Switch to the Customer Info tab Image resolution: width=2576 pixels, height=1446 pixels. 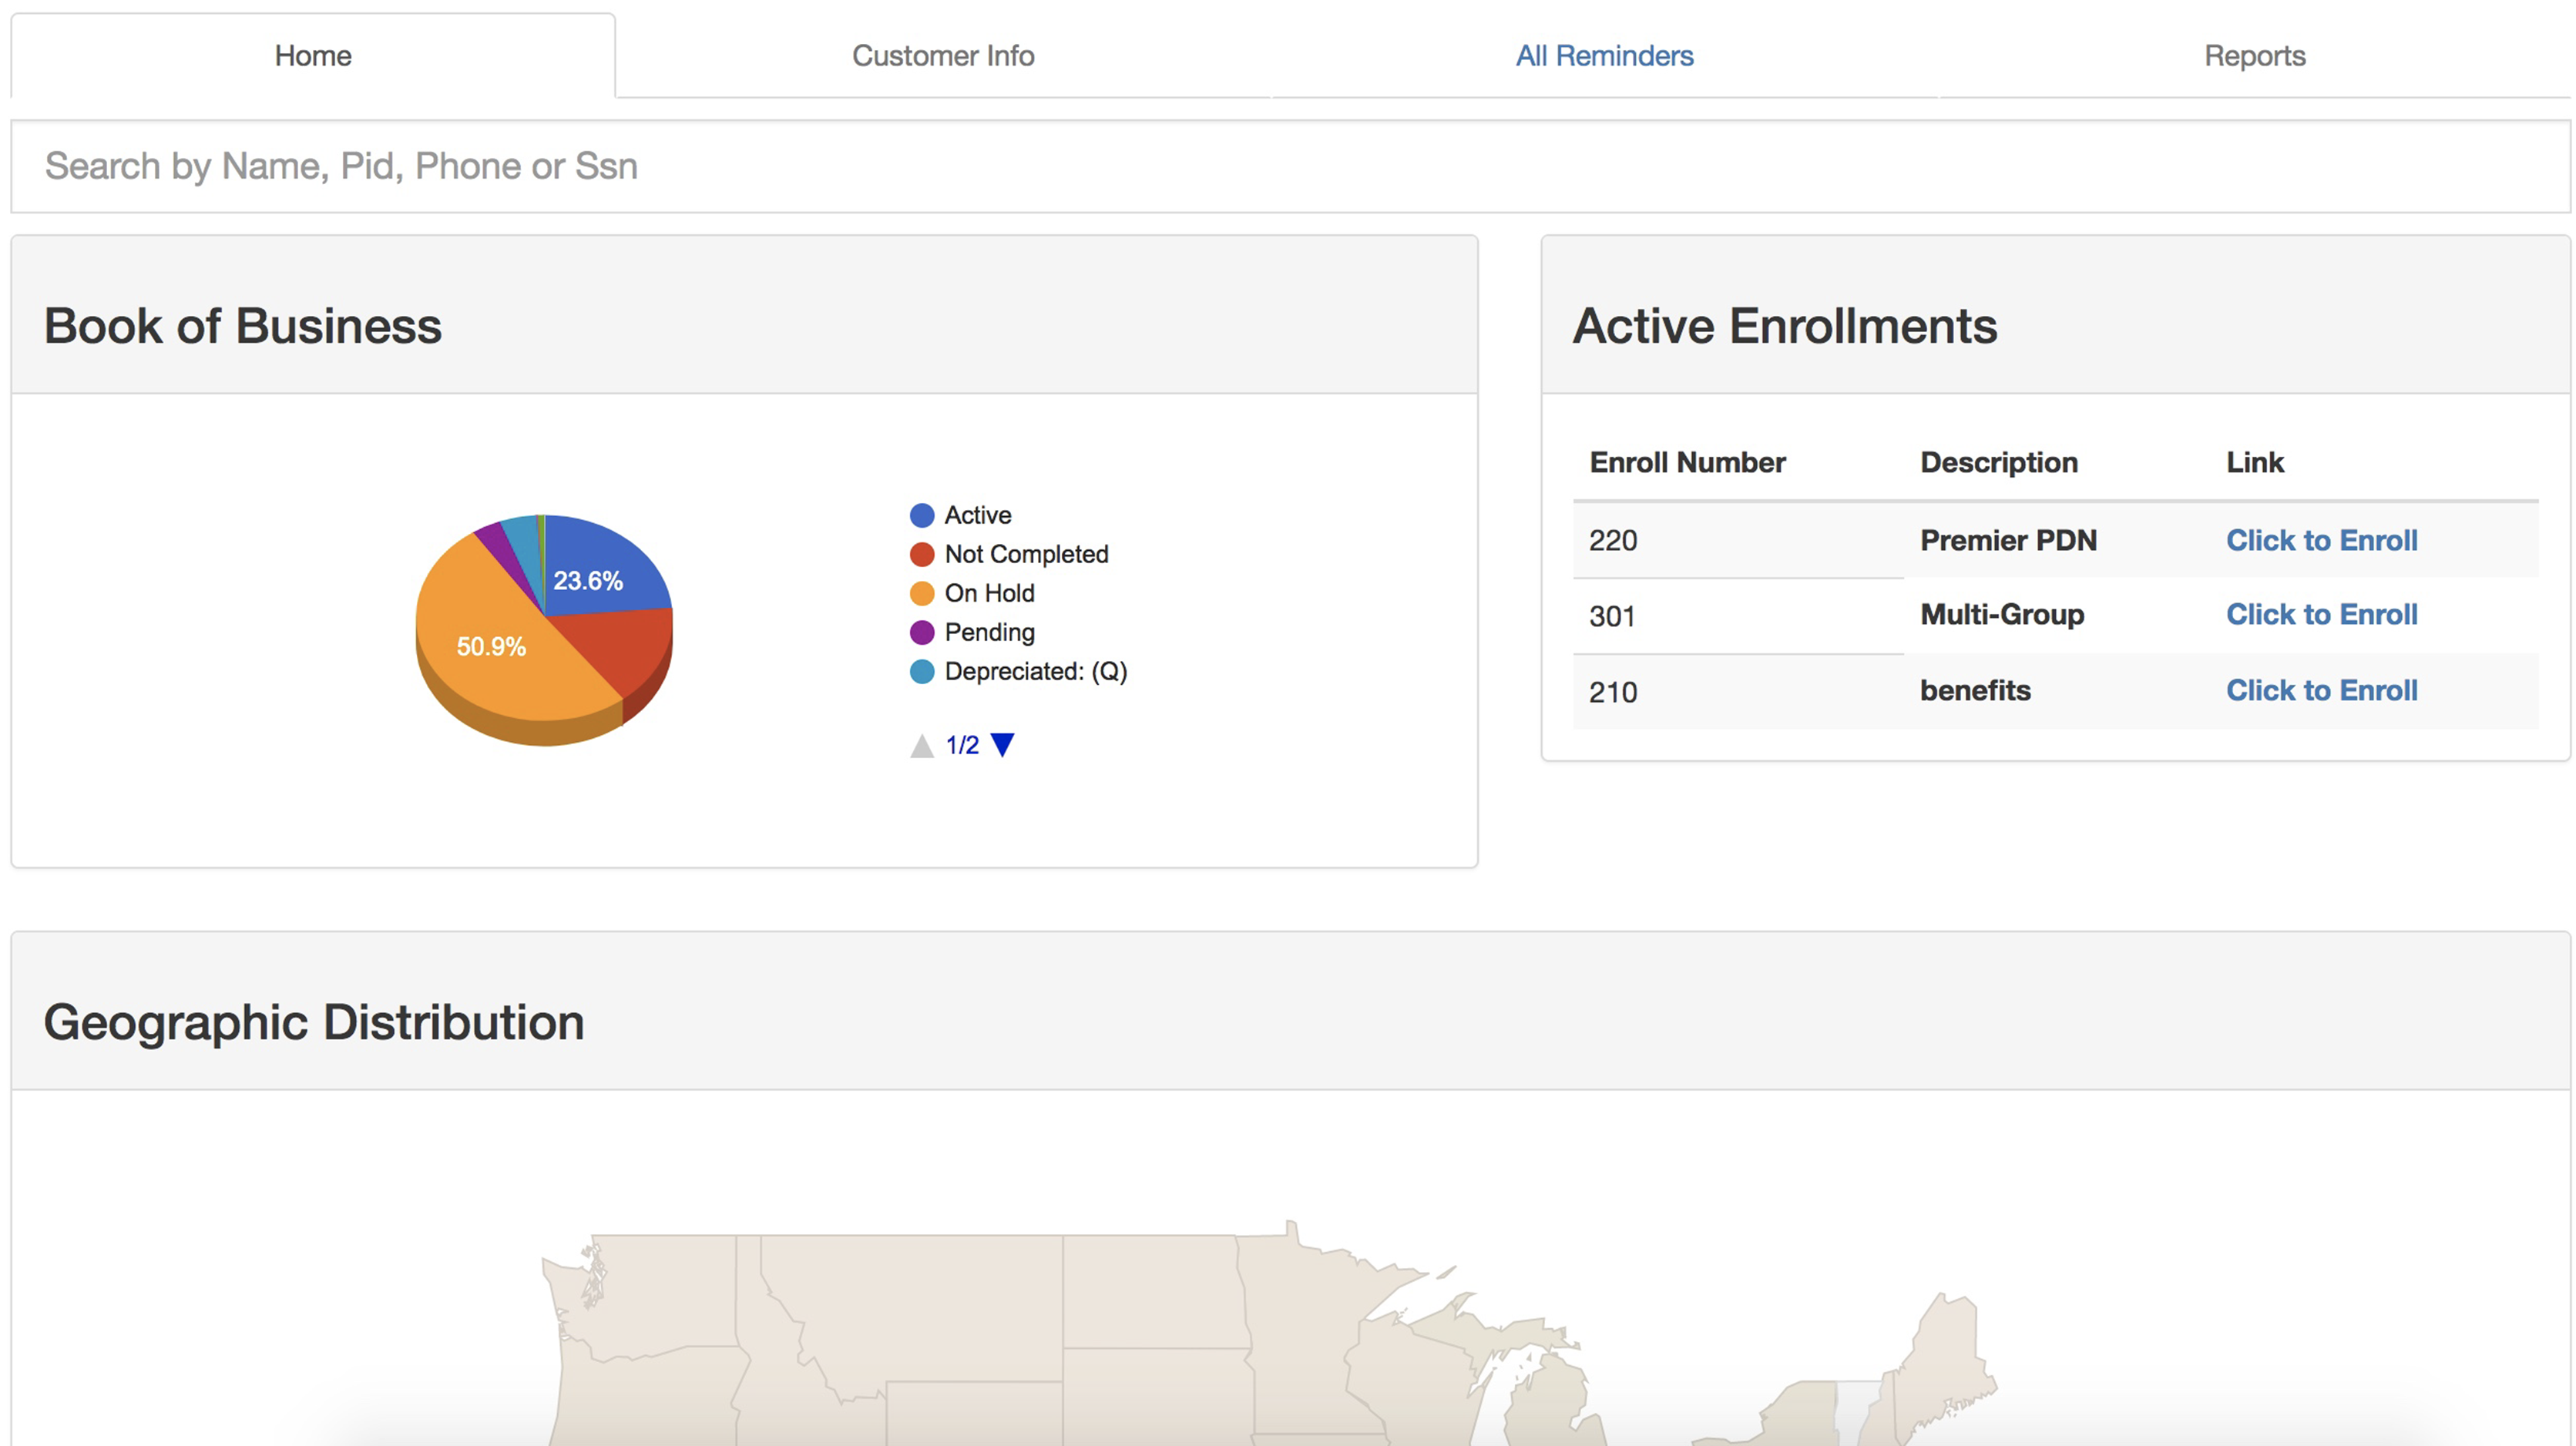[x=942, y=56]
